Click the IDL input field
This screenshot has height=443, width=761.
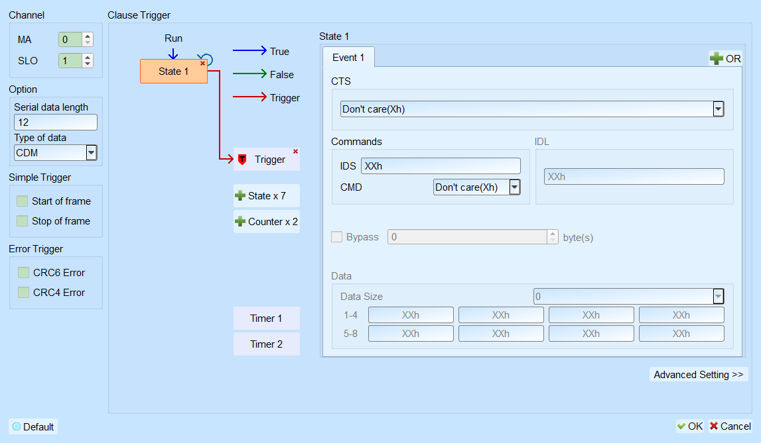(634, 176)
